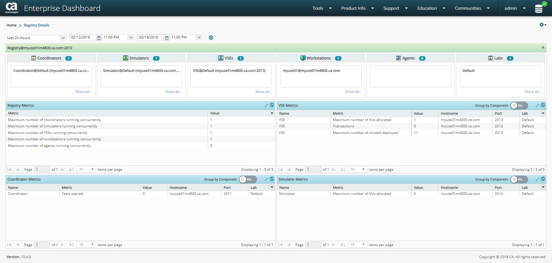The height and width of the screenshot is (263, 552).
Task: Go to last page in VSE Metrics
Action: [x=342, y=170]
